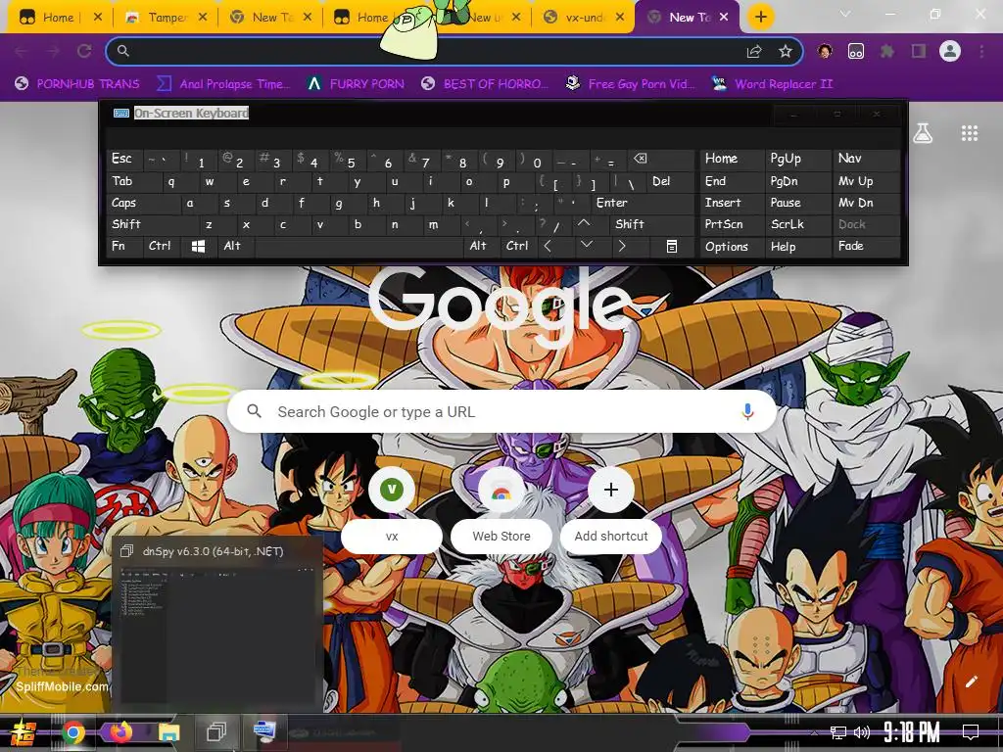Open Chrome from the taskbar
Screen dimensions: 1003x752
(x=72, y=732)
